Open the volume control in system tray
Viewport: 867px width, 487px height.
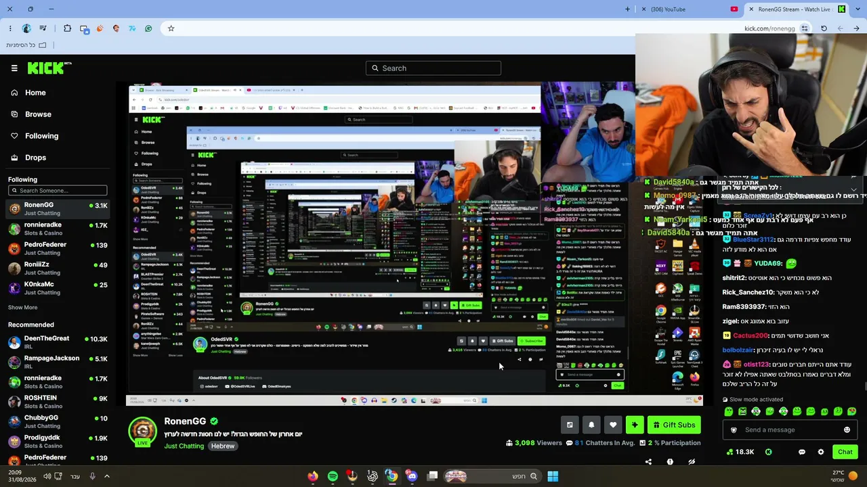[x=47, y=476]
